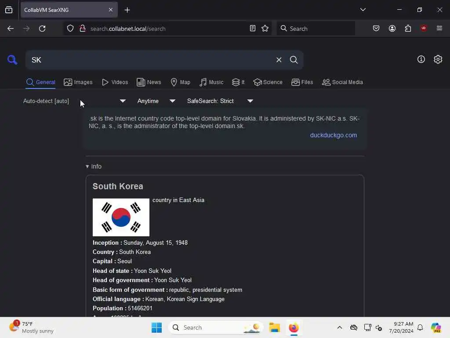
Task: Switch to Music category
Action: 211,82
